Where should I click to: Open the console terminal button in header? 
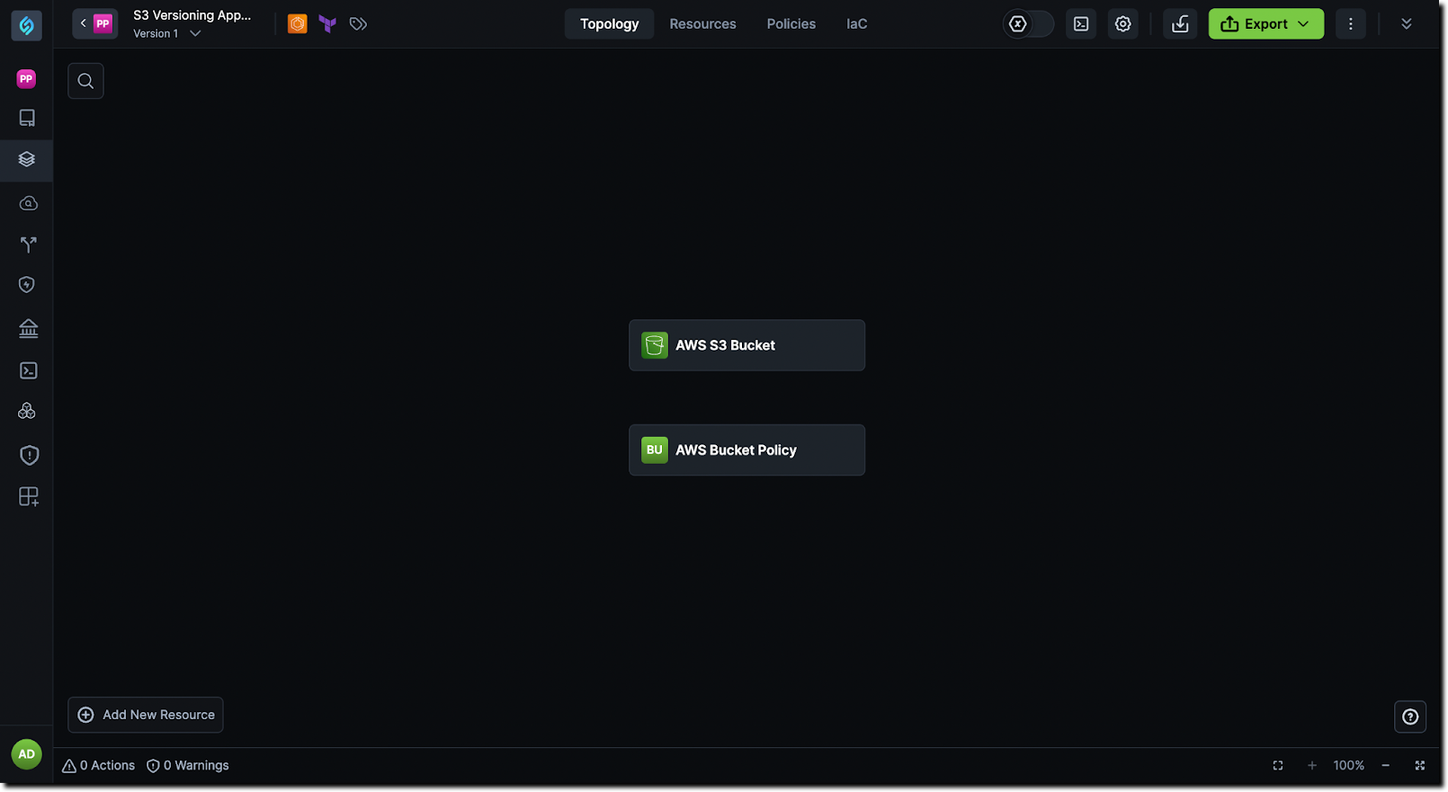pos(1081,24)
